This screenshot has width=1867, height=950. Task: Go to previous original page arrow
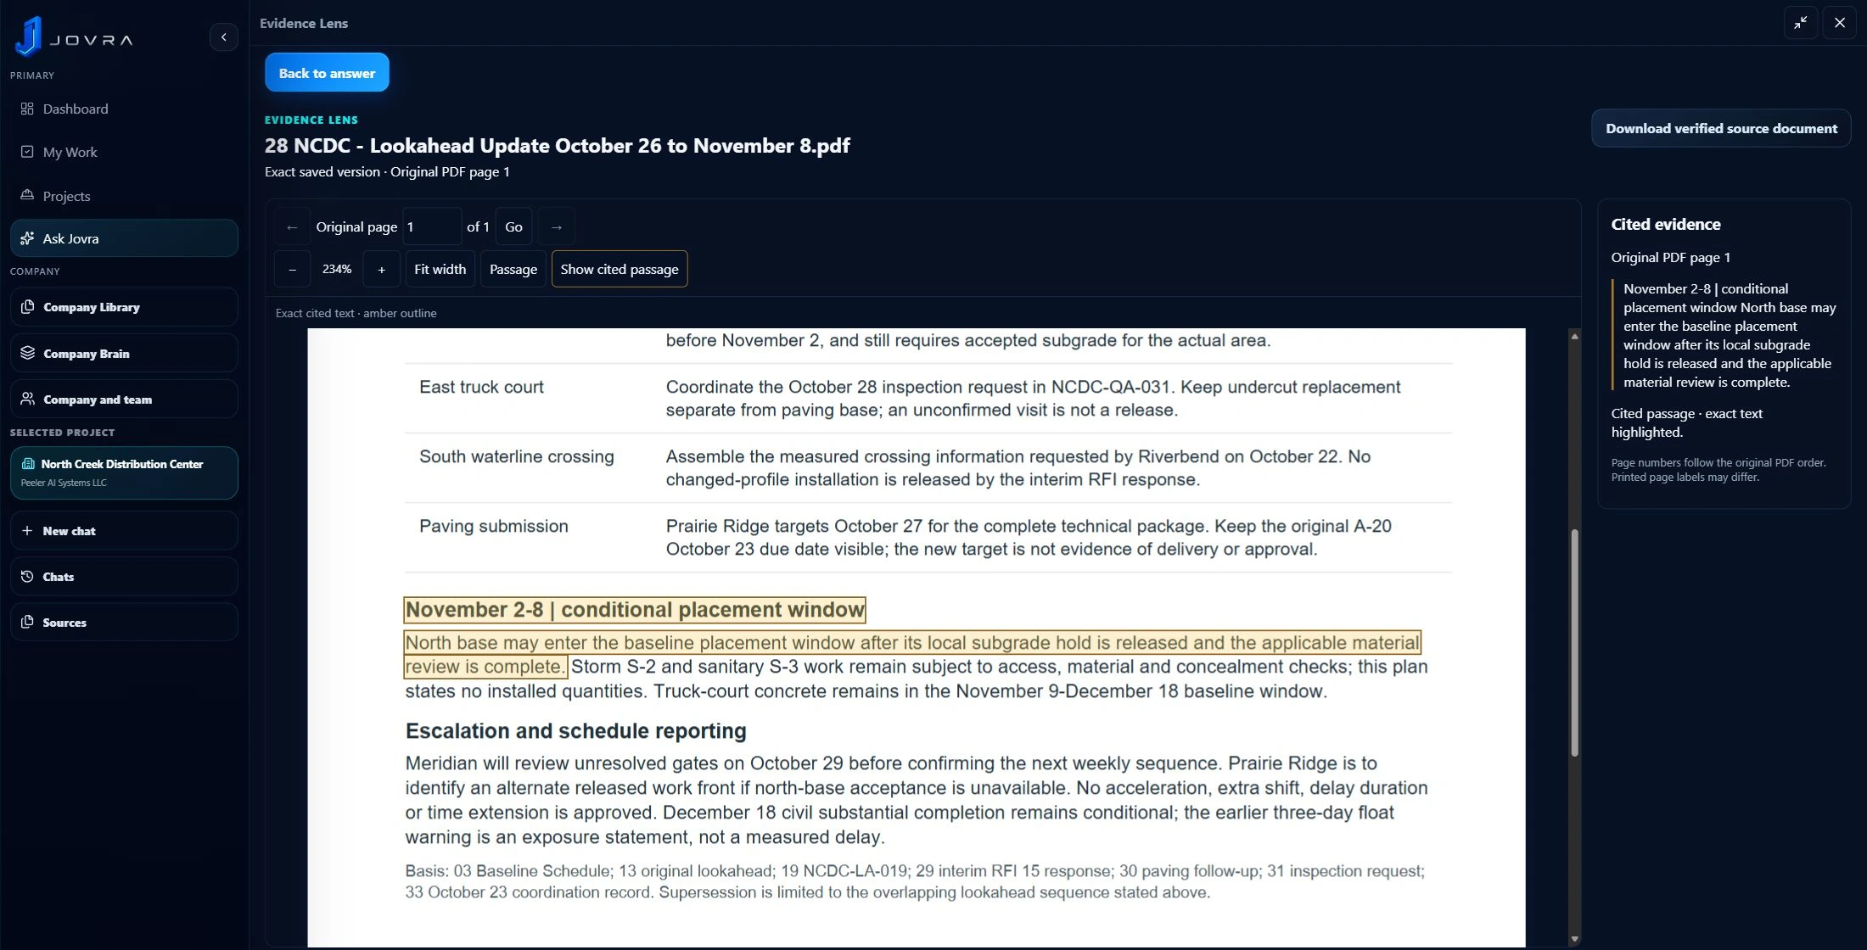coord(292,226)
